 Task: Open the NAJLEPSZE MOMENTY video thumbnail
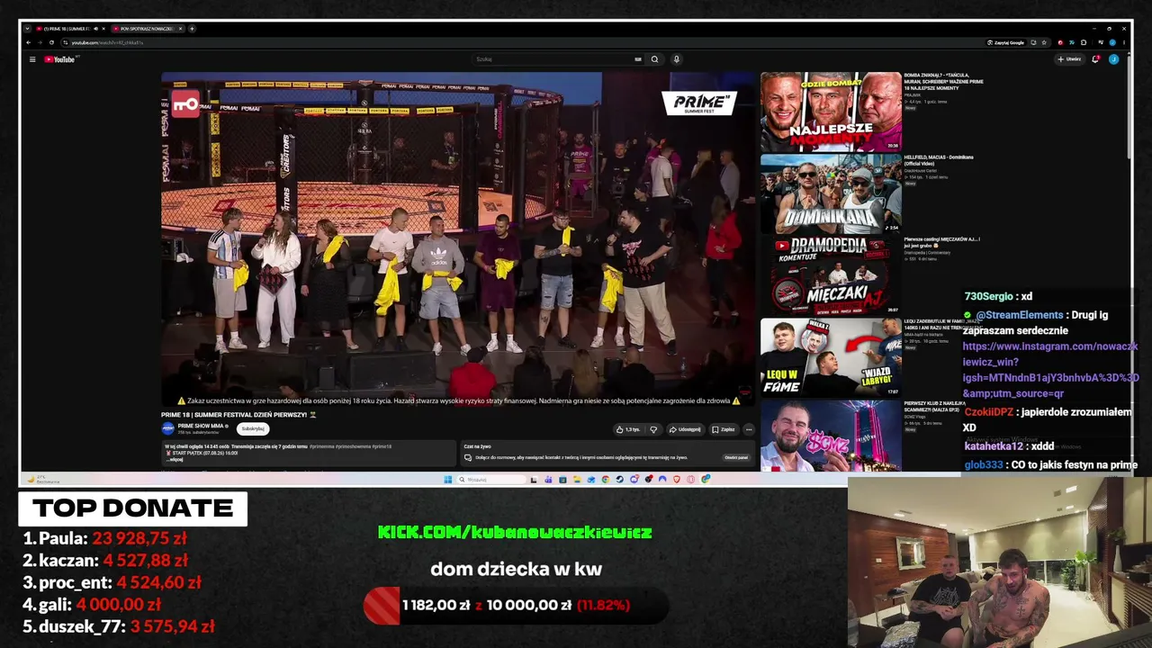[x=831, y=112]
